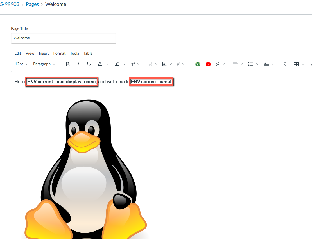Toggle italic formatting
This screenshot has height=244, width=312.
[x=78, y=64]
